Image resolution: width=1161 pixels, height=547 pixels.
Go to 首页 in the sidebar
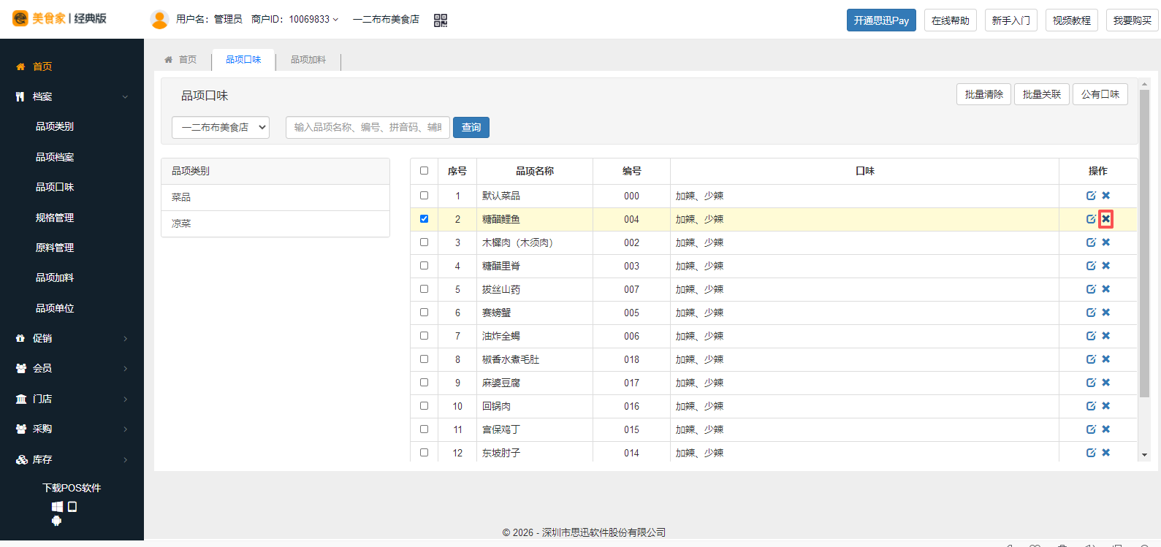coord(42,66)
